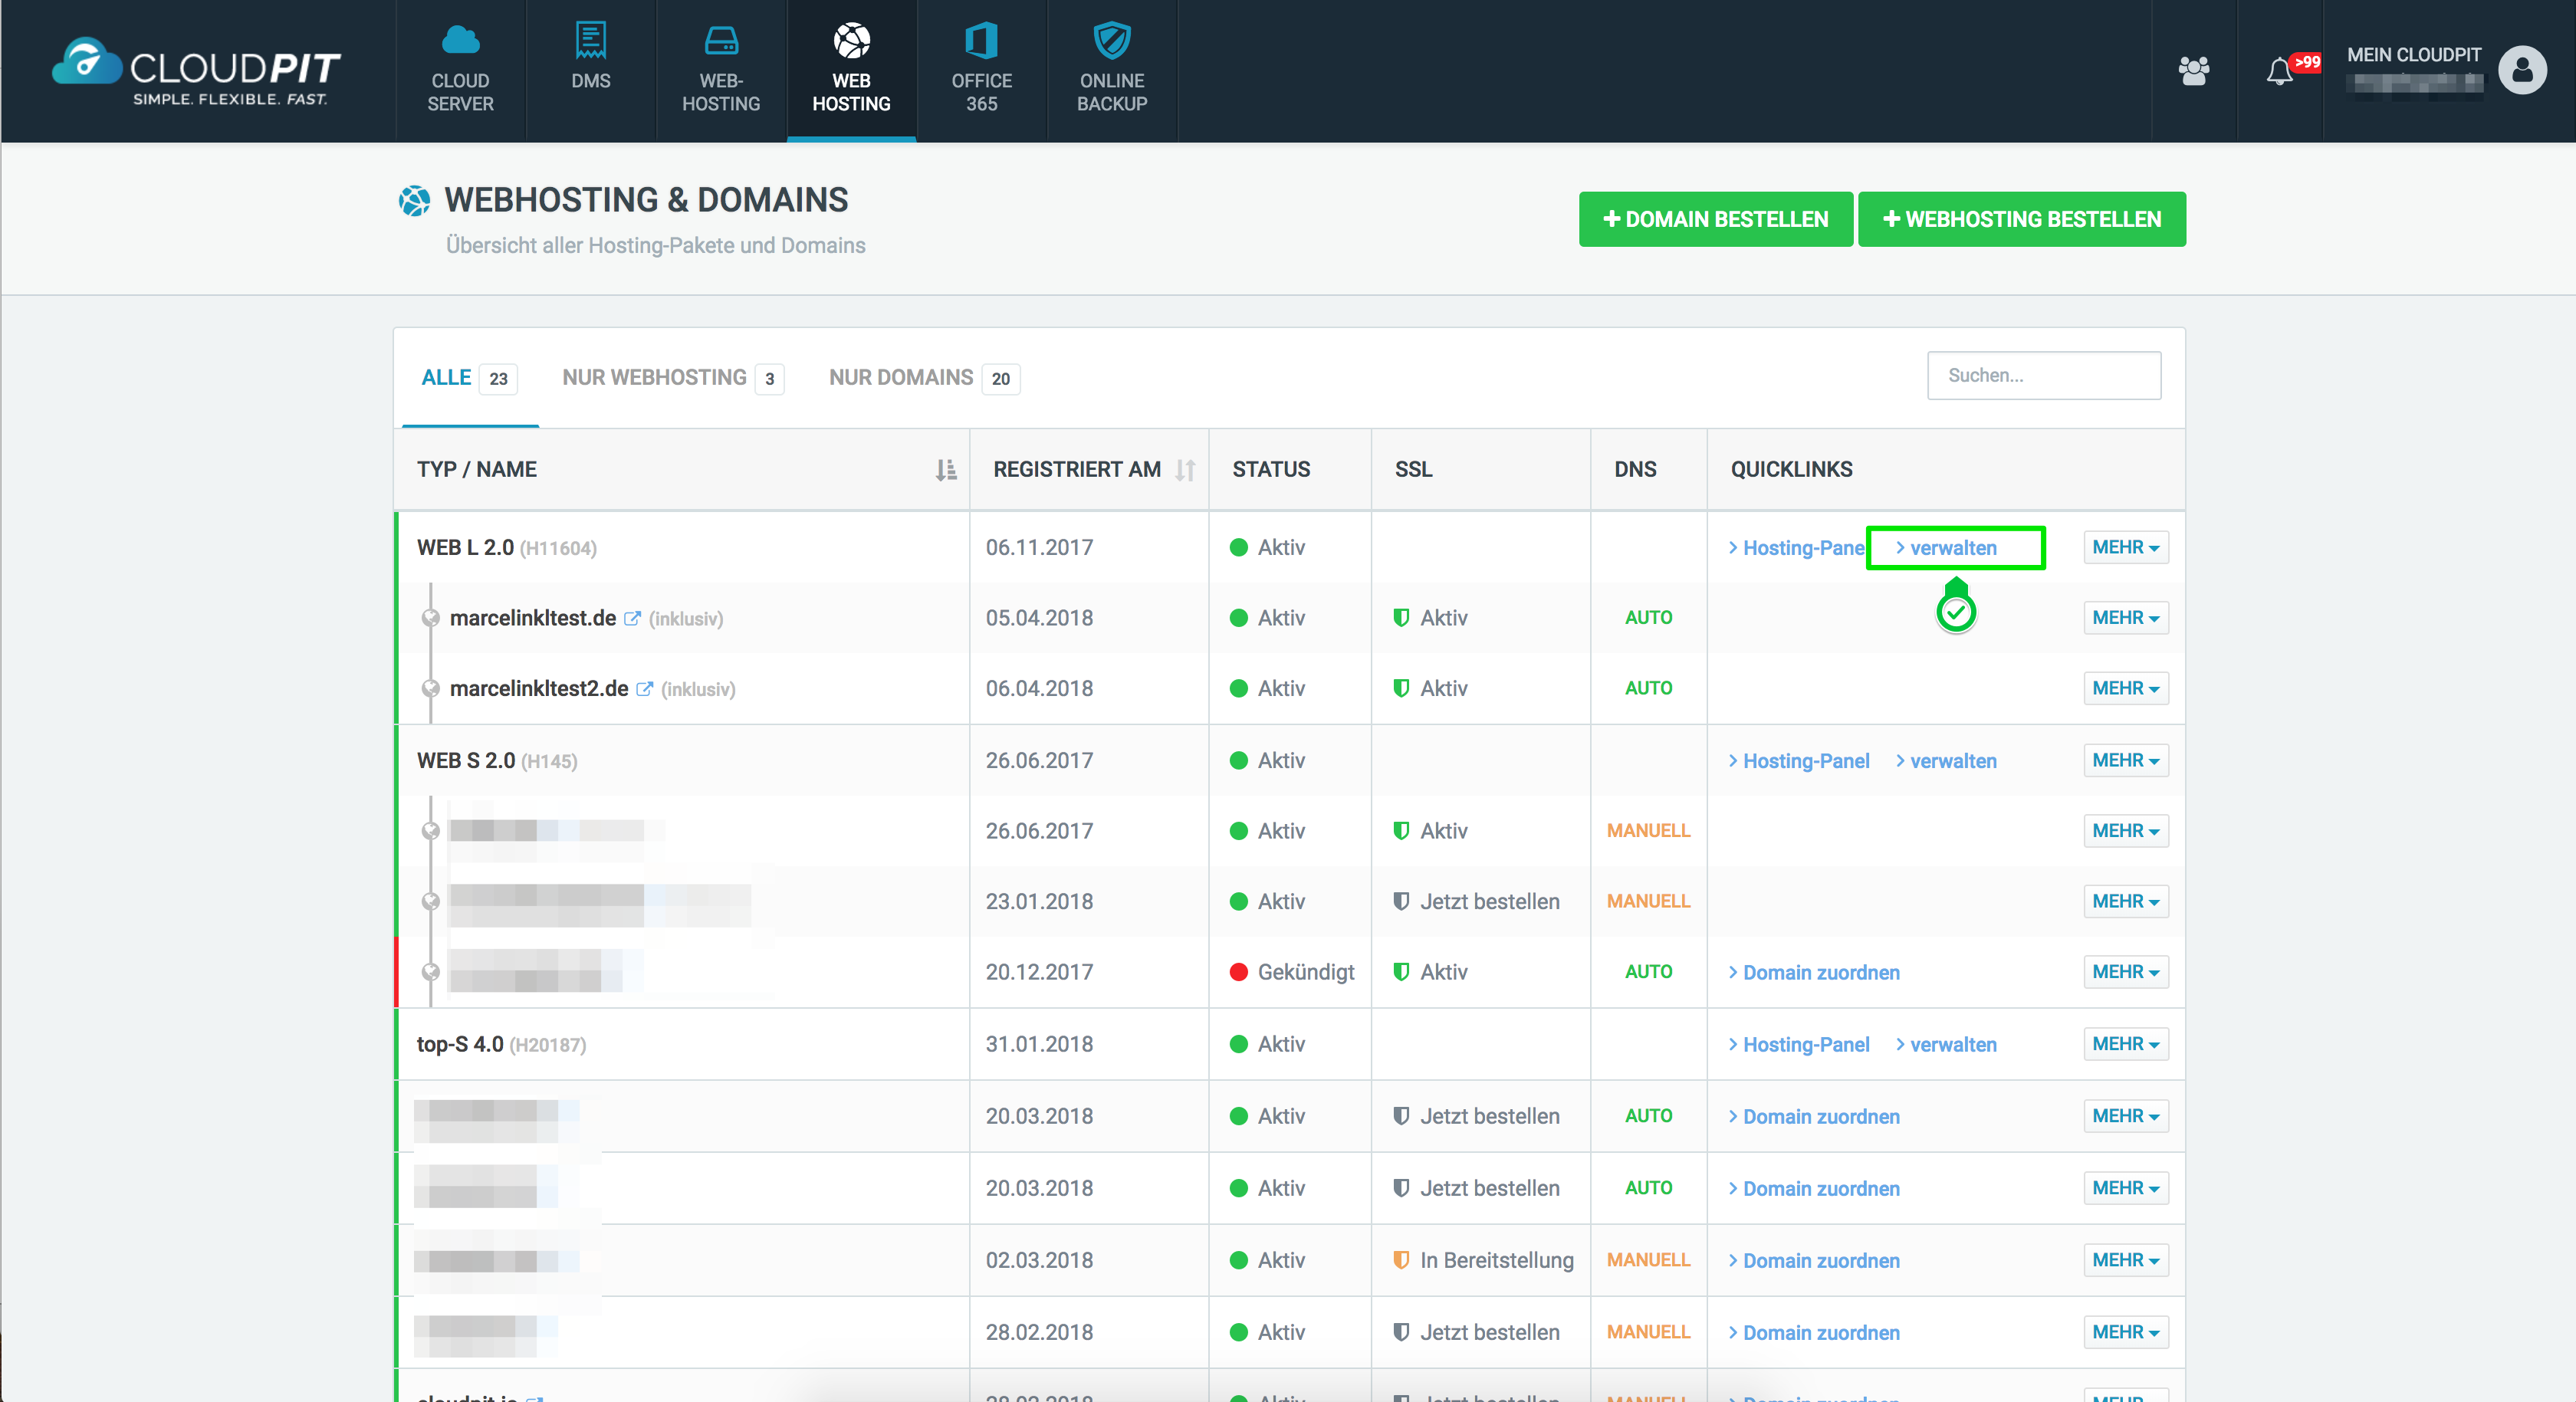The height and width of the screenshot is (1402, 2576).
Task: Open marcelinkltest.de via external link icon
Action: pos(632,618)
